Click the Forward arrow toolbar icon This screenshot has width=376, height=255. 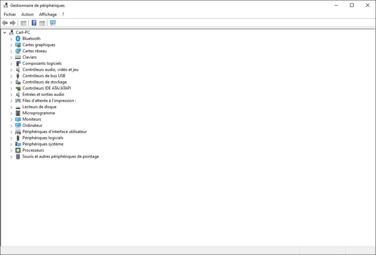tap(13, 23)
